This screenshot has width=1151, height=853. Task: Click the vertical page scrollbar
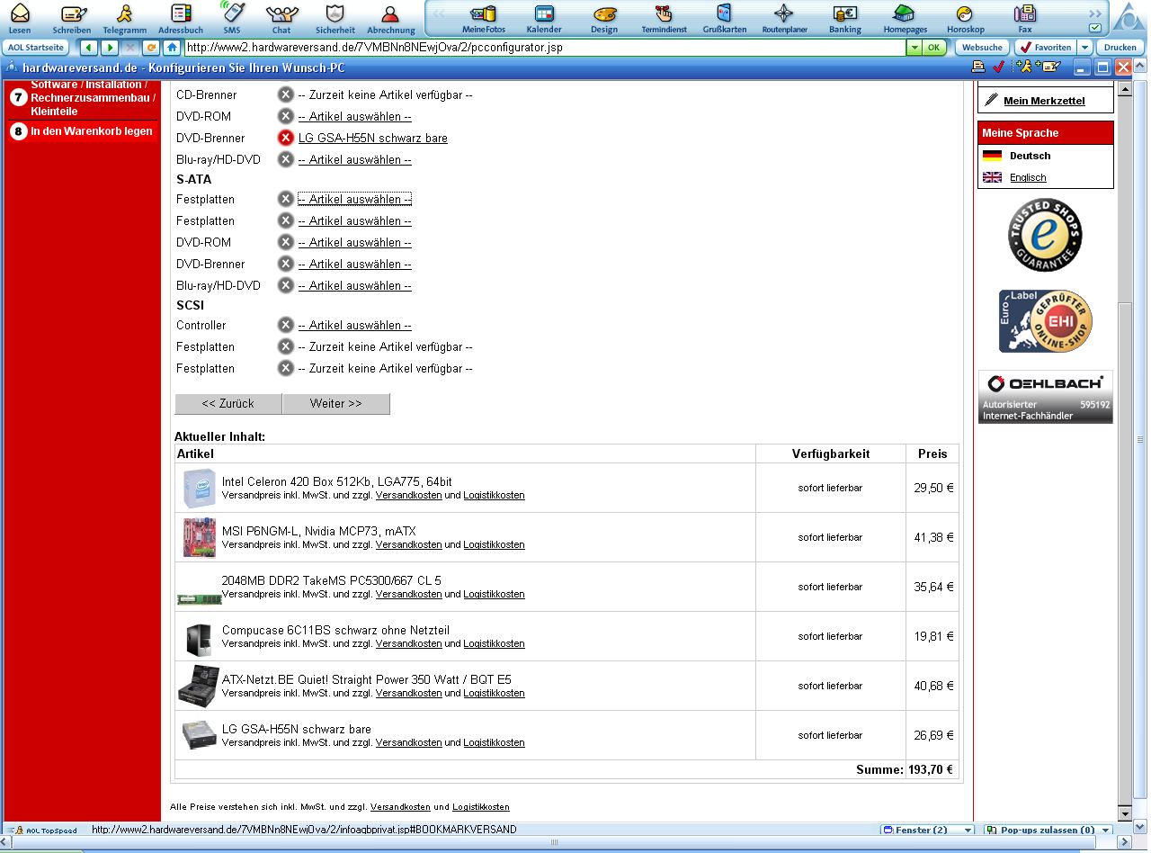pos(1125,450)
